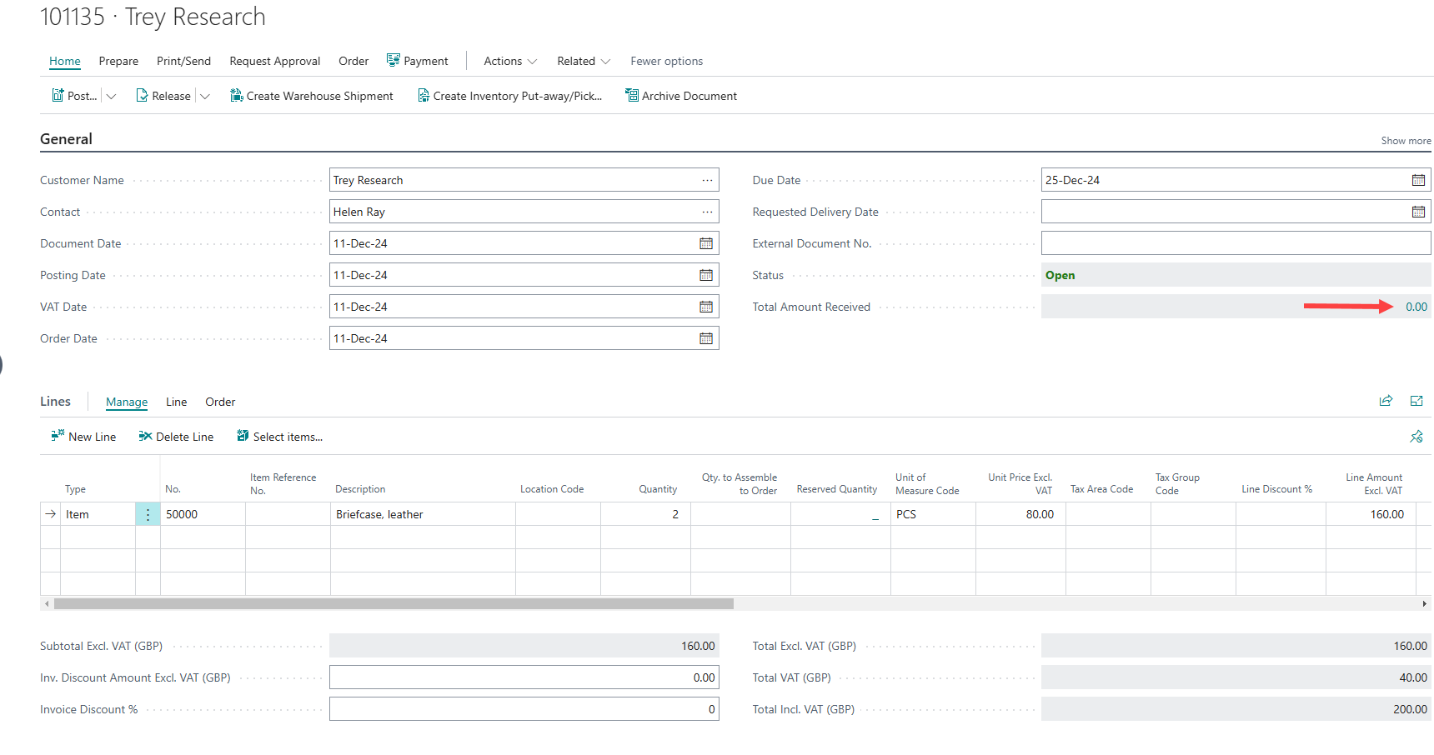Click Show more in General section
This screenshot has height=755, width=1434.
[1405, 141]
